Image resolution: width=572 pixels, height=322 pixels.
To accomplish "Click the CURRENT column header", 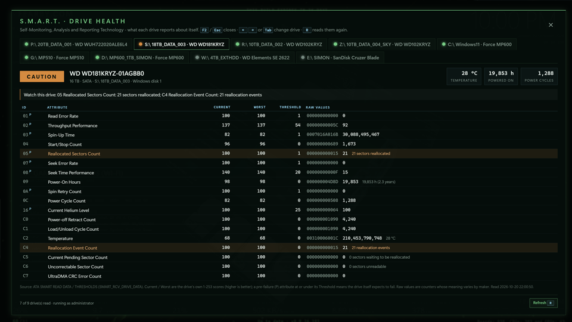I will coord(222,107).
